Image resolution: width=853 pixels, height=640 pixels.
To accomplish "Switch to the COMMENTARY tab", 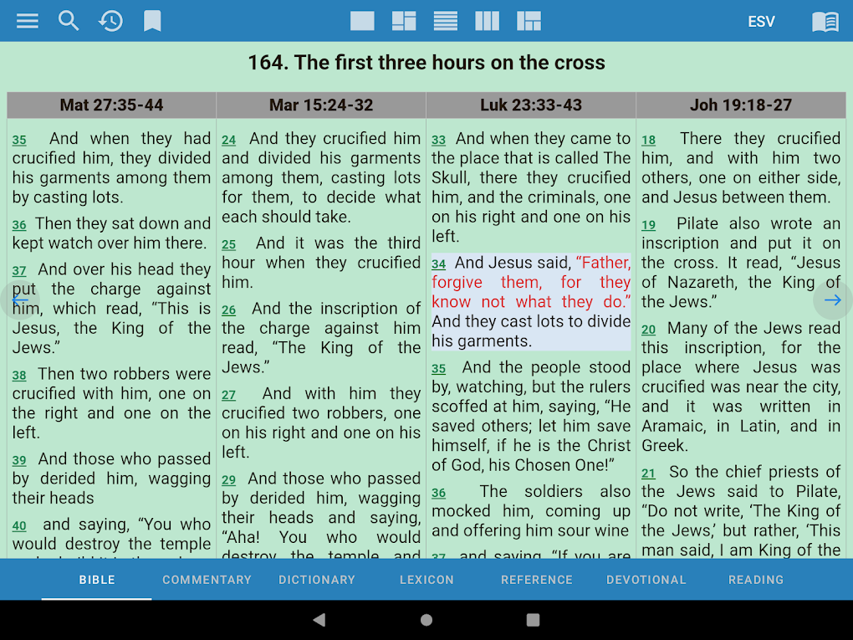I will pyautogui.click(x=207, y=580).
